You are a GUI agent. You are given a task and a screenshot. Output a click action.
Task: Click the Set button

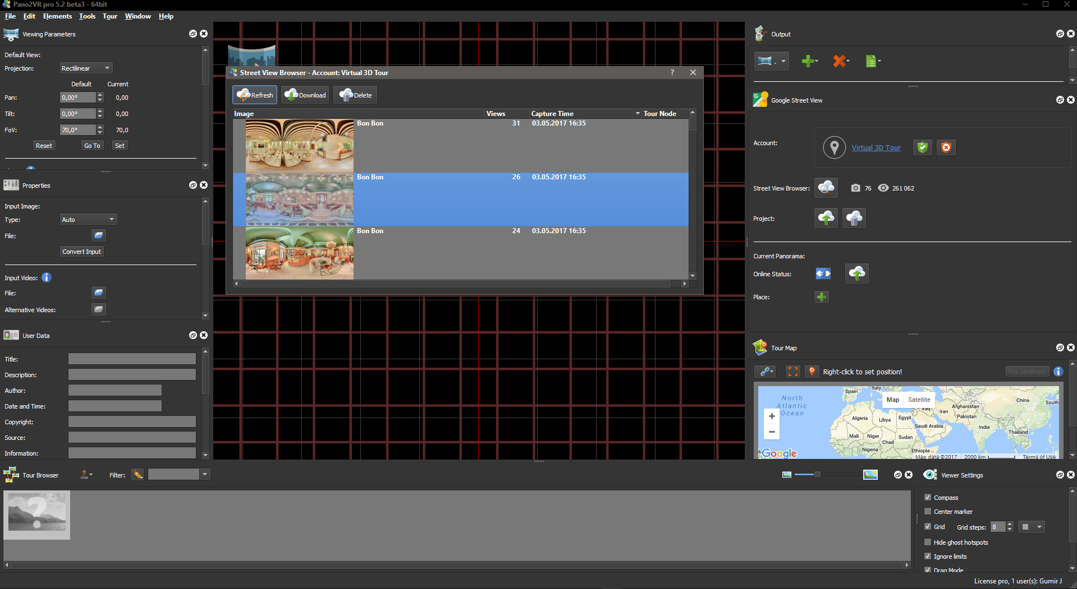point(120,146)
